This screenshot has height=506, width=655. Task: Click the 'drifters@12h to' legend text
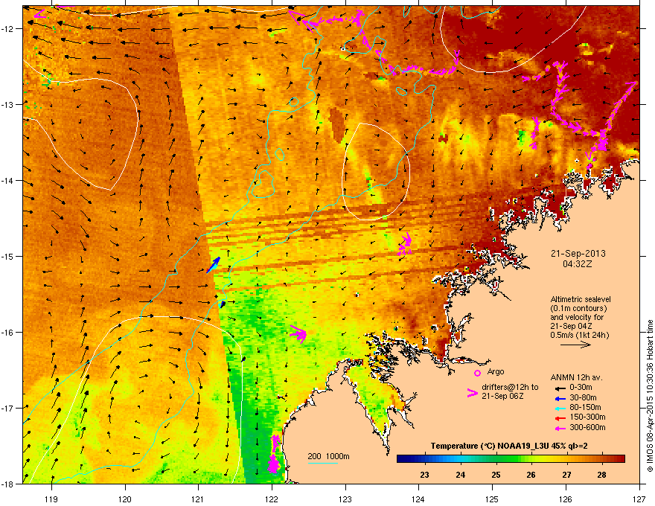pyautogui.click(x=510, y=388)
